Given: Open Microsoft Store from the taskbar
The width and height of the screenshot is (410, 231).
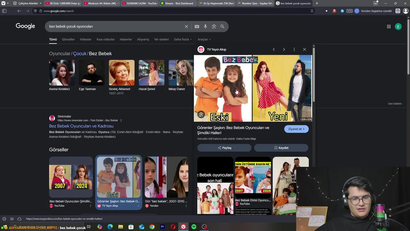Looking at the screenshot, I should pos(131,227).
